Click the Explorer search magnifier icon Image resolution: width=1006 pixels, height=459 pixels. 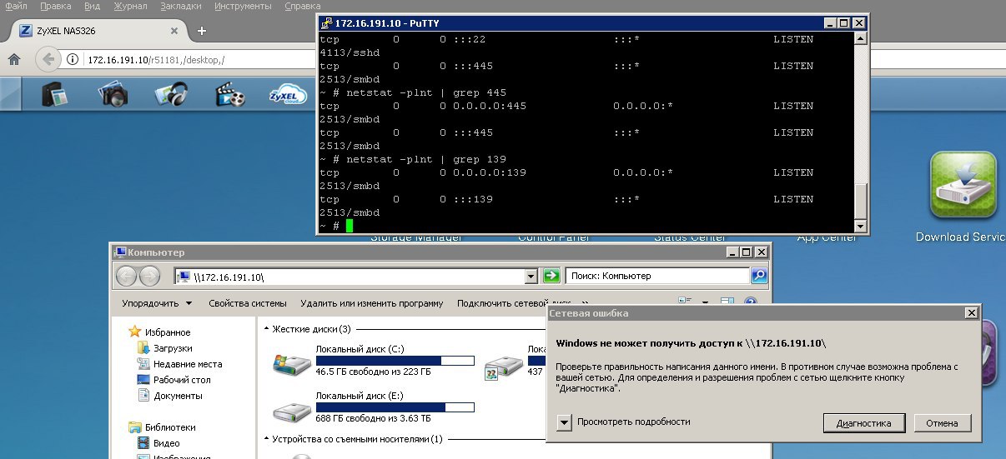[758, 276]
